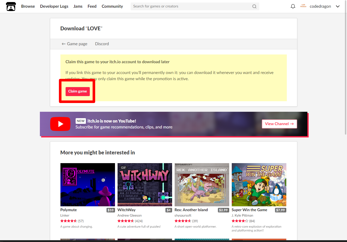Click the Claim game button
This screenshot has height=242, width=347.
click(78, 91)
